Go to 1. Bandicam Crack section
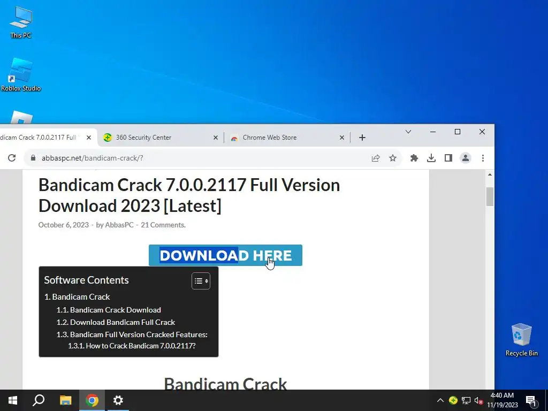This screenshot has width=548, height=411. coord(77,296)
